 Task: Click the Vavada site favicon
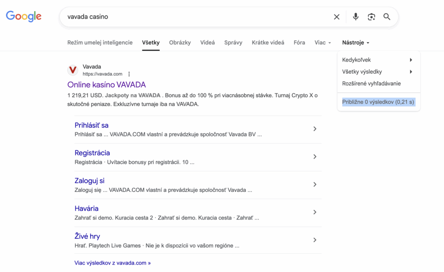click(73, 70)
